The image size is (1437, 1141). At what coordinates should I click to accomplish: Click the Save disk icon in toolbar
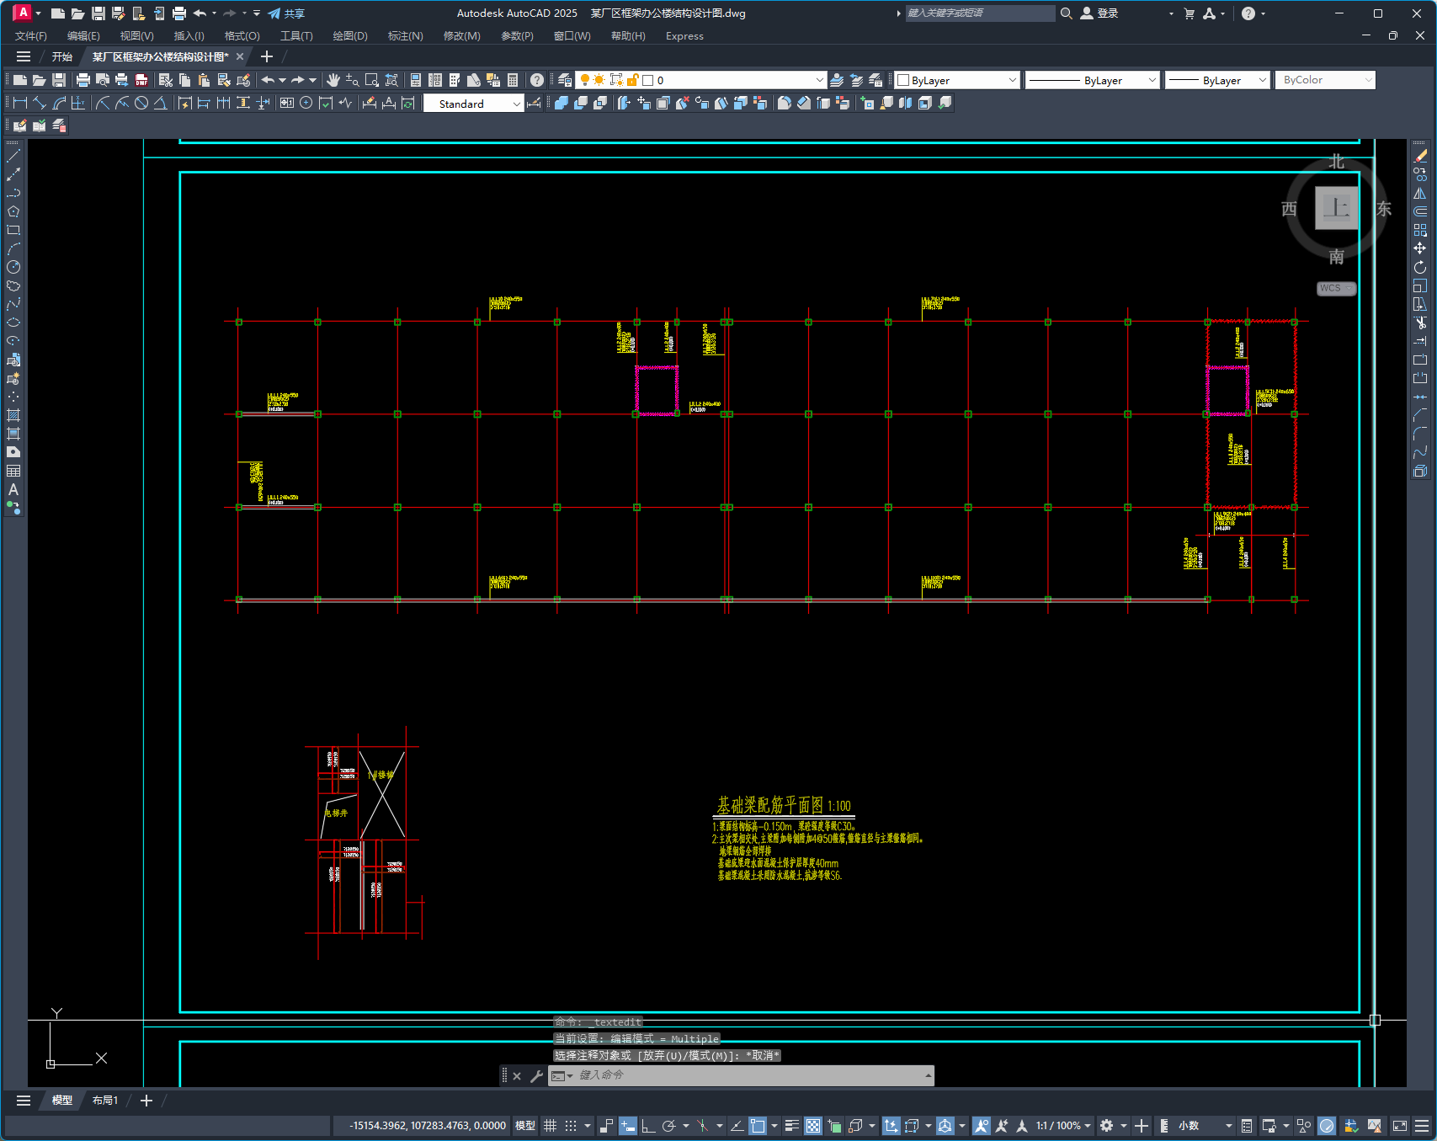[59, 80]
